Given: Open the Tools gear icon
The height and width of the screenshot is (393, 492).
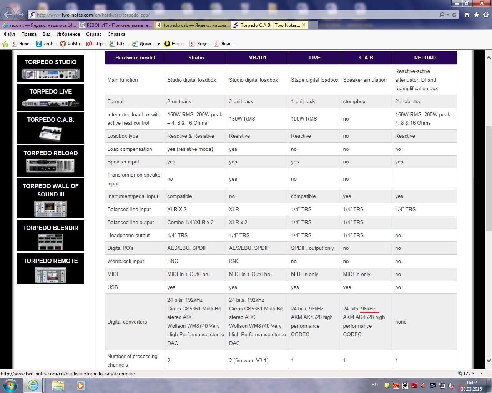Looking at the screenshot, I should [485, 15].
